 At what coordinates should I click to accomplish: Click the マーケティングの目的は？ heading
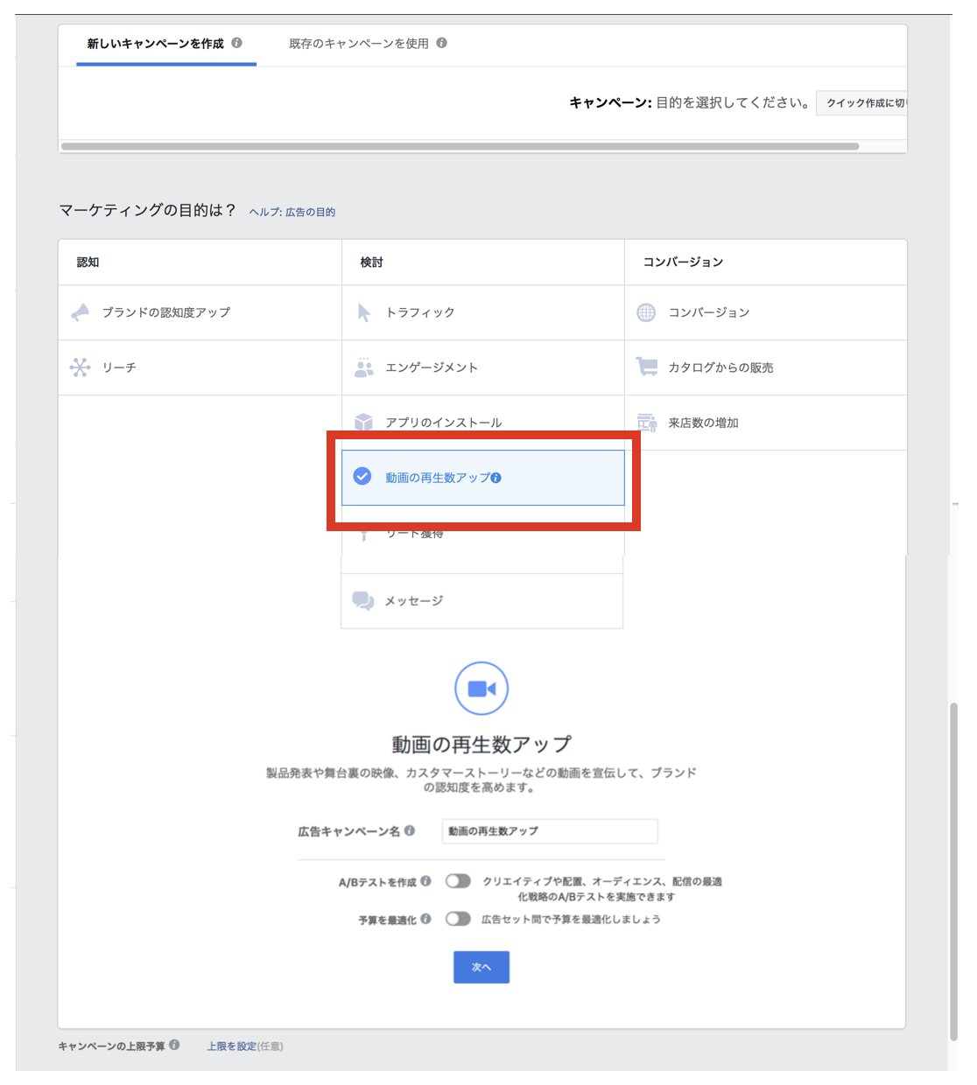[147, 210]
